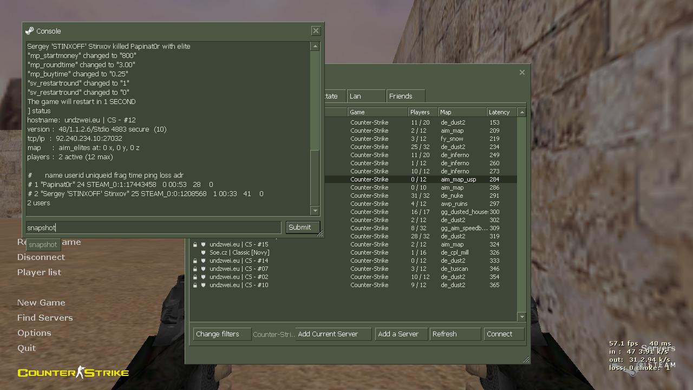Click the Change filters button
Screen dimensions: 693x390
click(222, 334)
